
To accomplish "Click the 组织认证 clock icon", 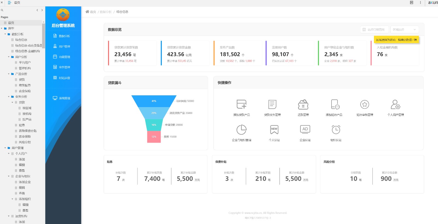I will (336, 129).
